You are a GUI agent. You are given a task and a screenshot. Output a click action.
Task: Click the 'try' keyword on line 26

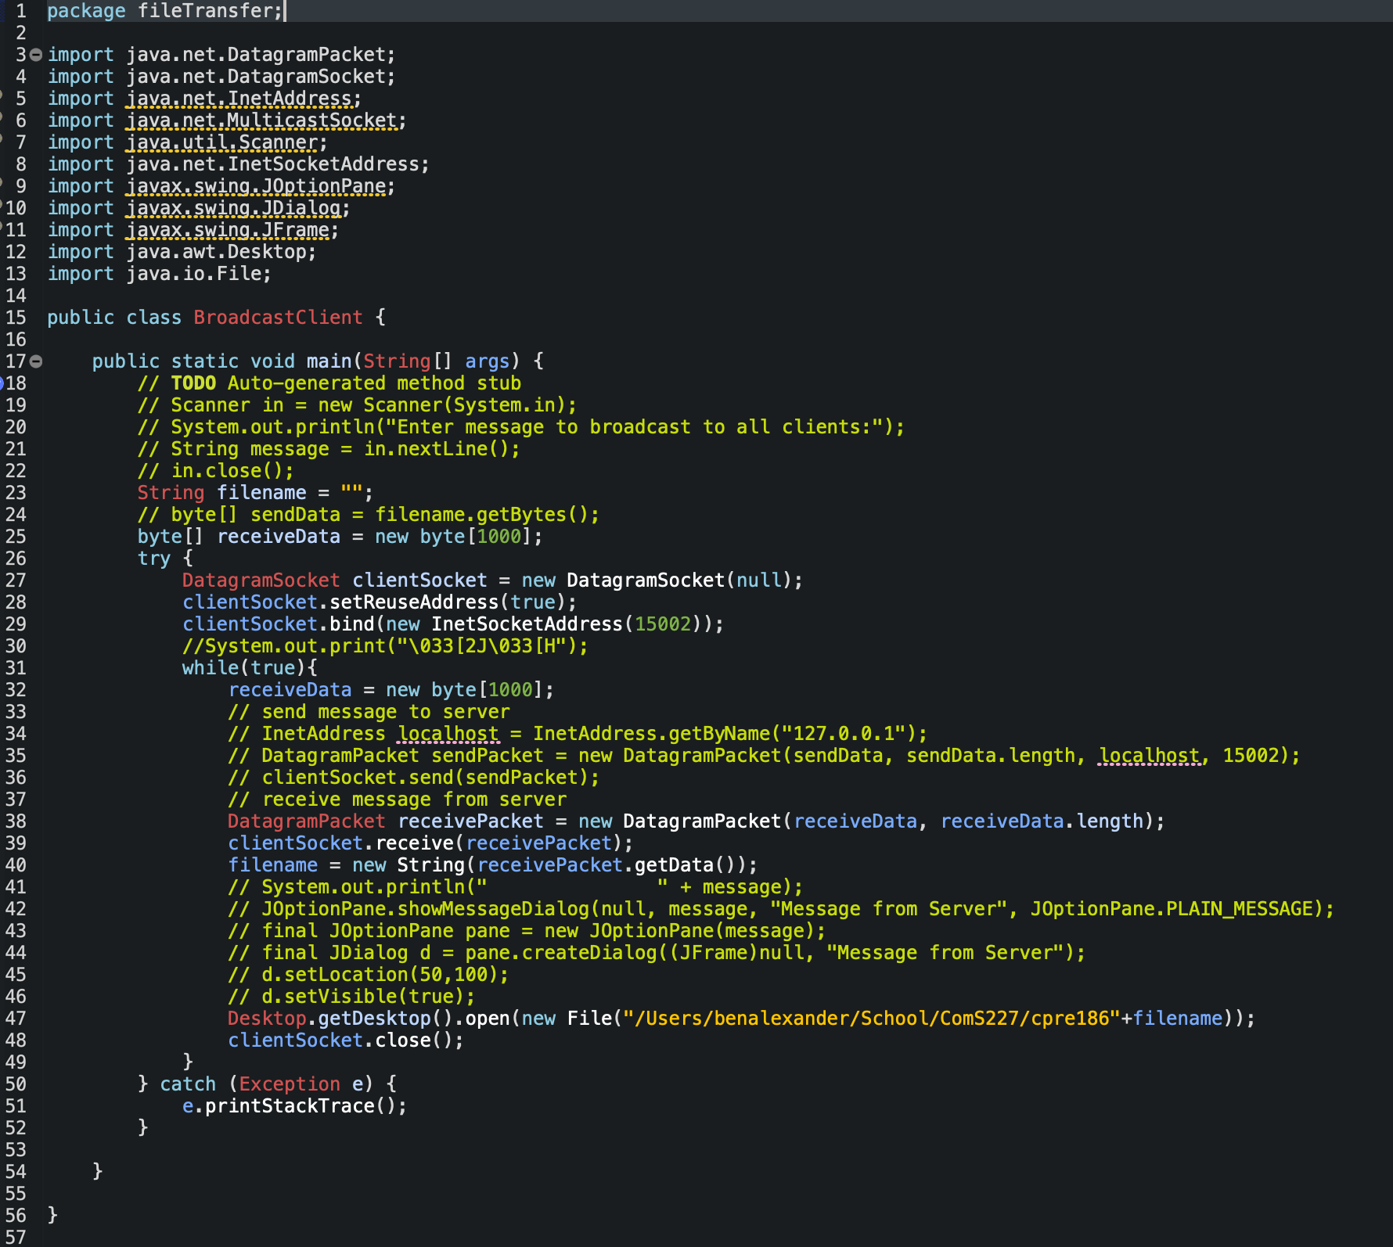tap(154, 559)
